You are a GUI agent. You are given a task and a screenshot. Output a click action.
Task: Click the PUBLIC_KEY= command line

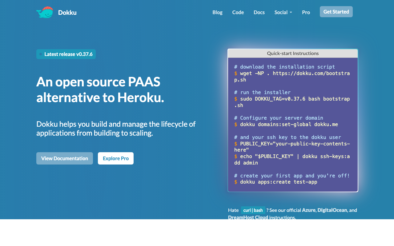click(292, 147)
